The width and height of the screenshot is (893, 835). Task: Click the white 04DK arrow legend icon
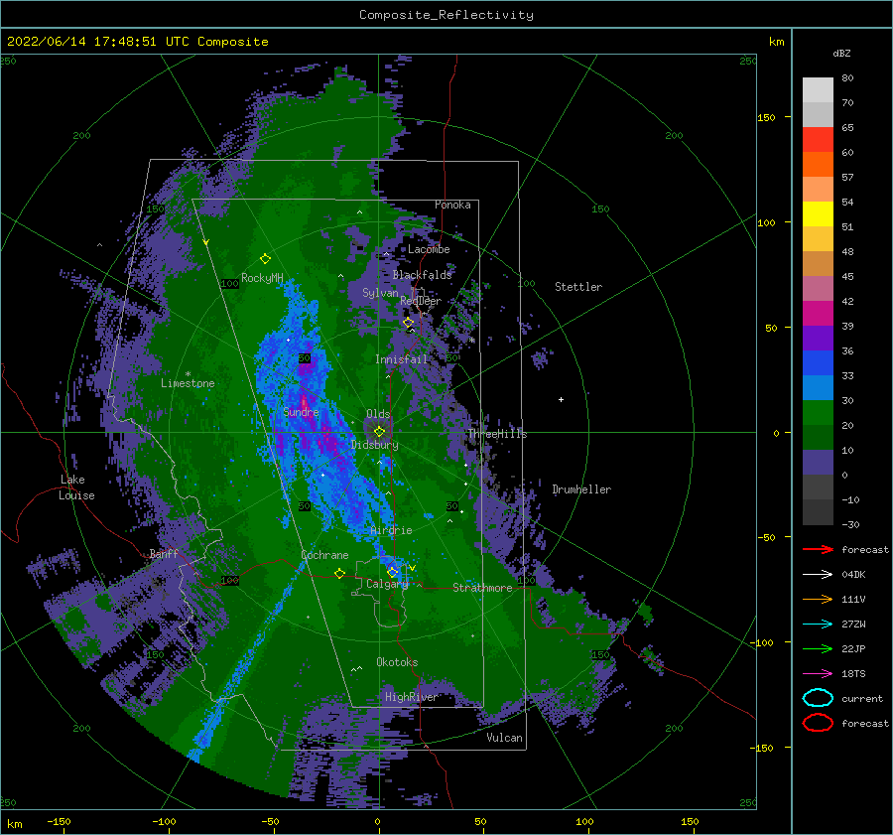[818, 575]
